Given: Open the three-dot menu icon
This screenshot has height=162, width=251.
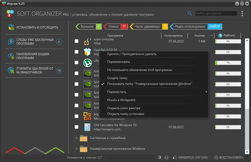Looking at the screenshot, I should [242, 13].
